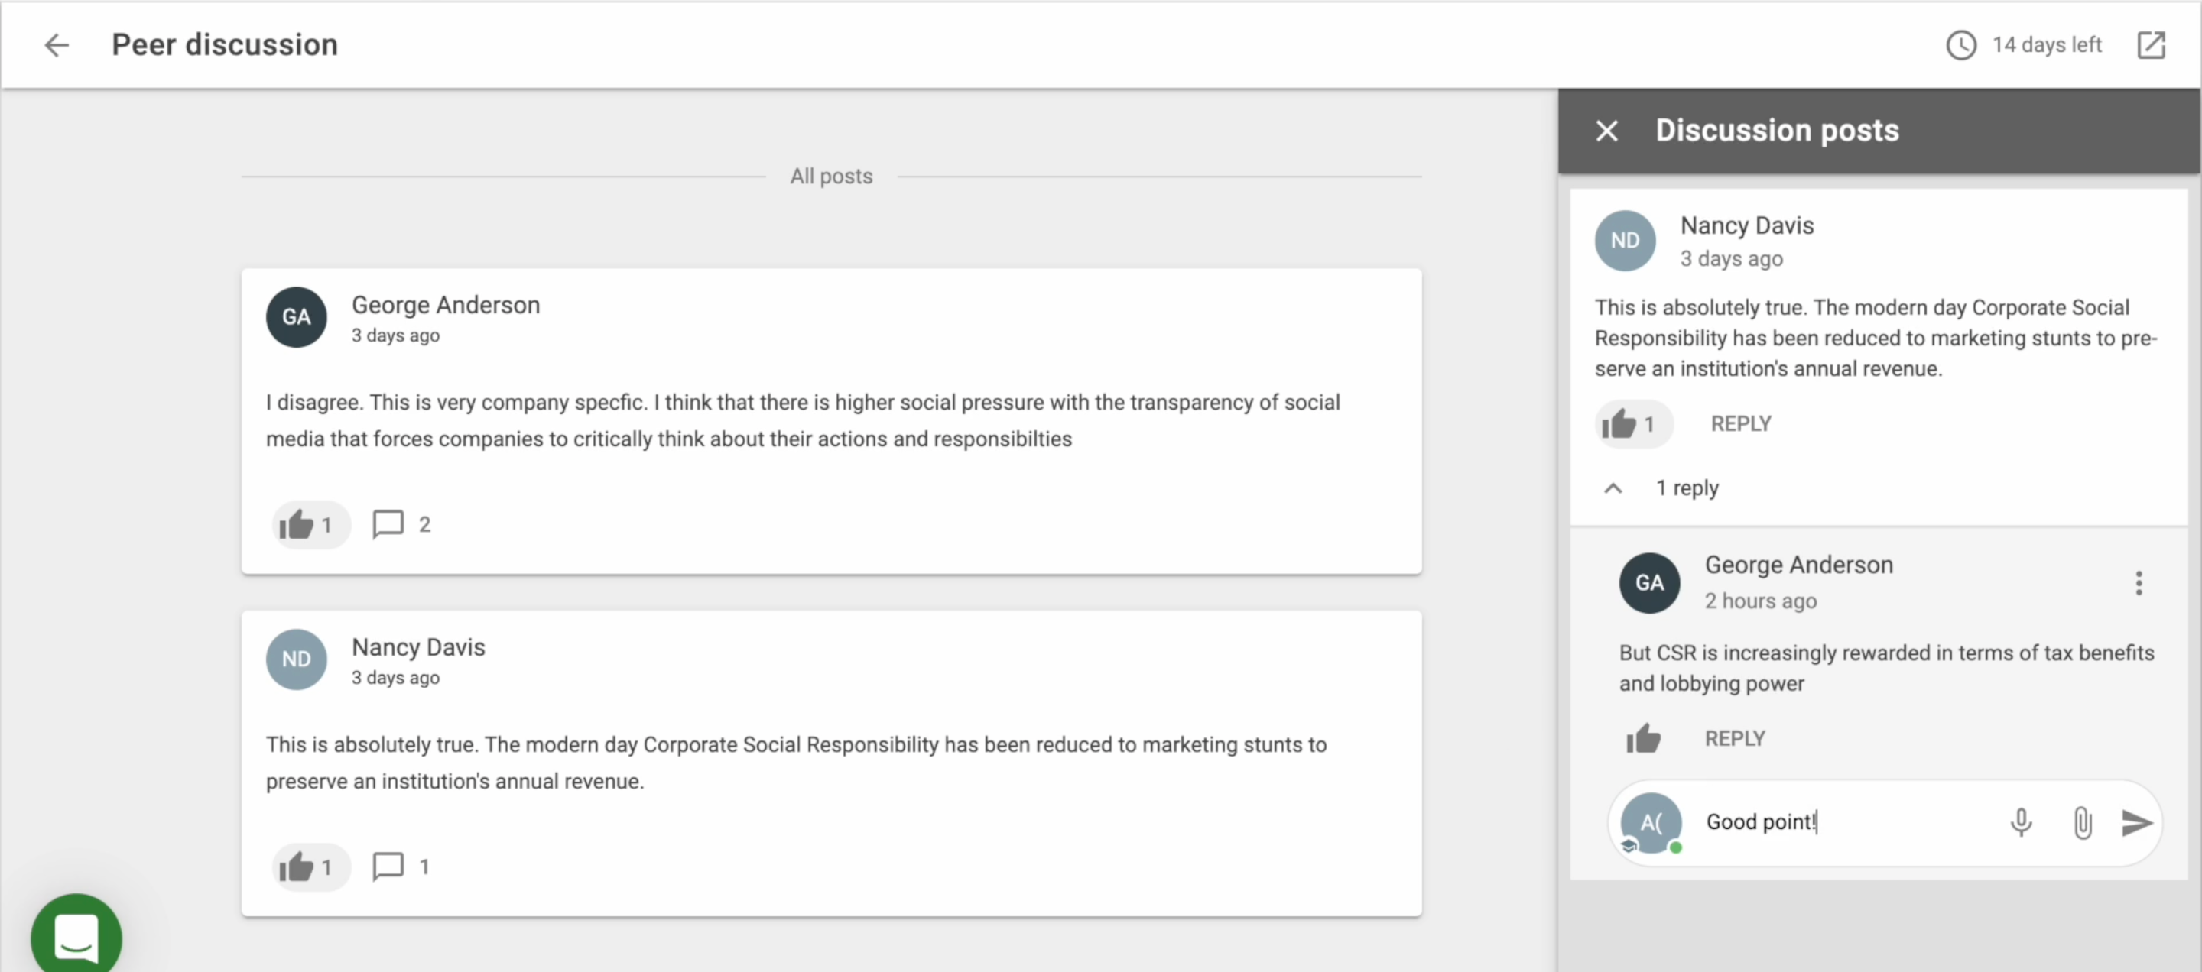
Task: Click into the 'Good point!' text field
Action: 1838,821
